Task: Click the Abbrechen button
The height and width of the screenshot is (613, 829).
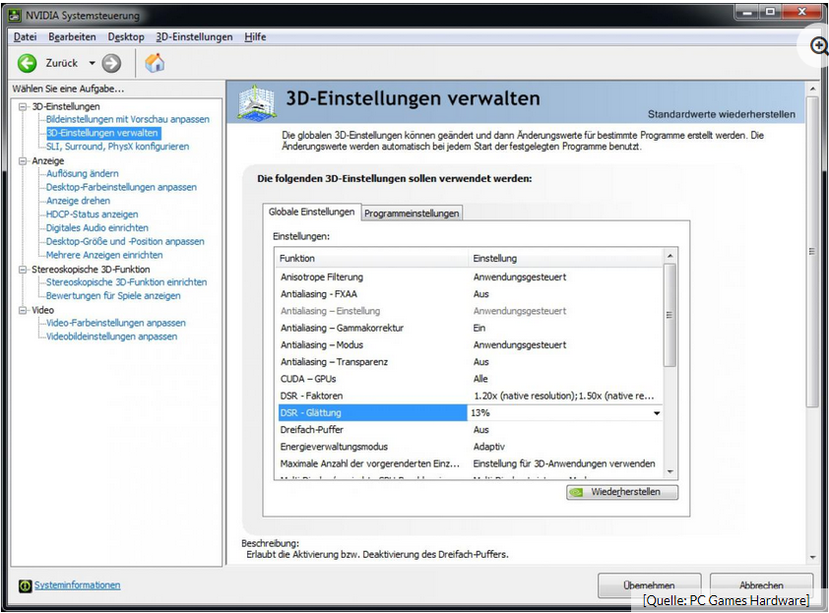Action: tap(761, 585)
